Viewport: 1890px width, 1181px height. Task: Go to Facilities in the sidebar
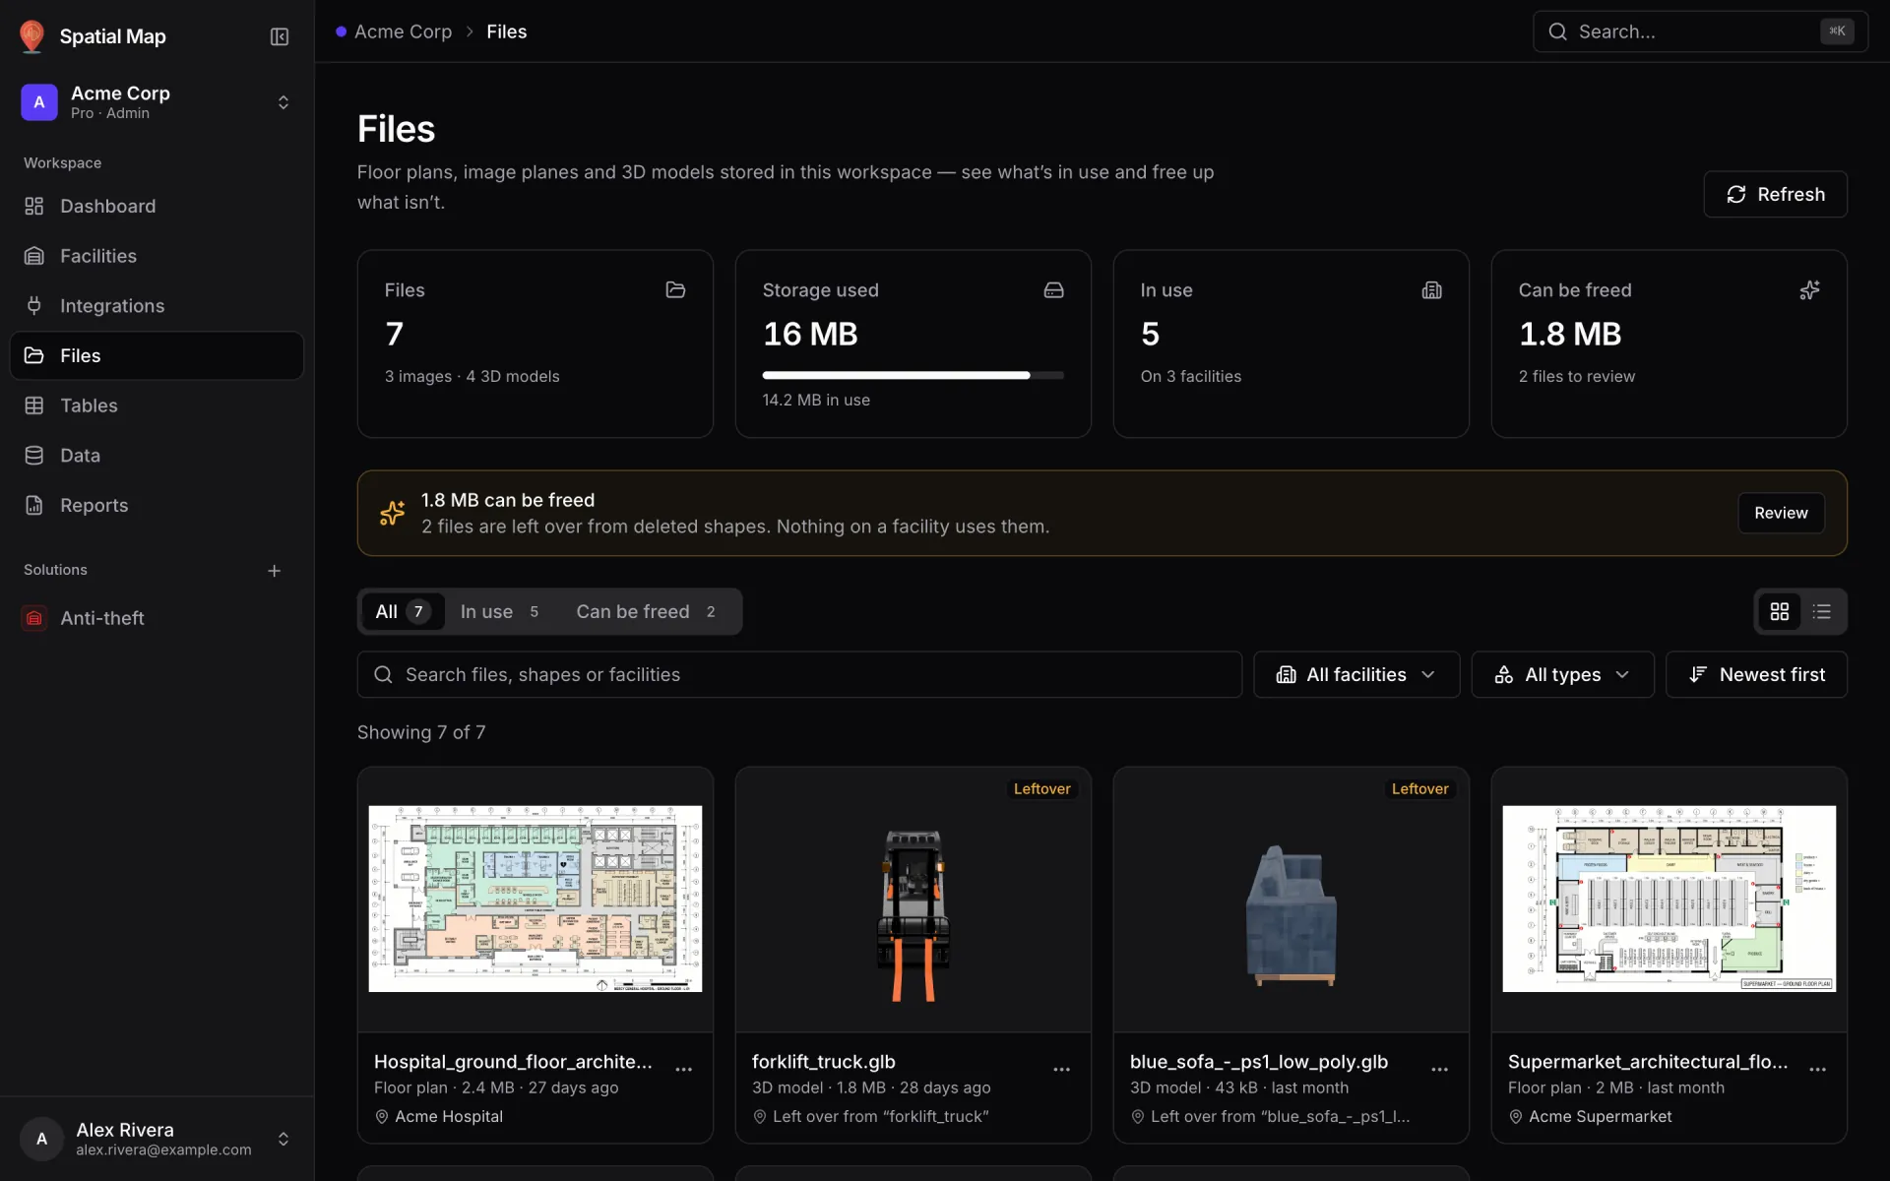[x=157, y=256]
